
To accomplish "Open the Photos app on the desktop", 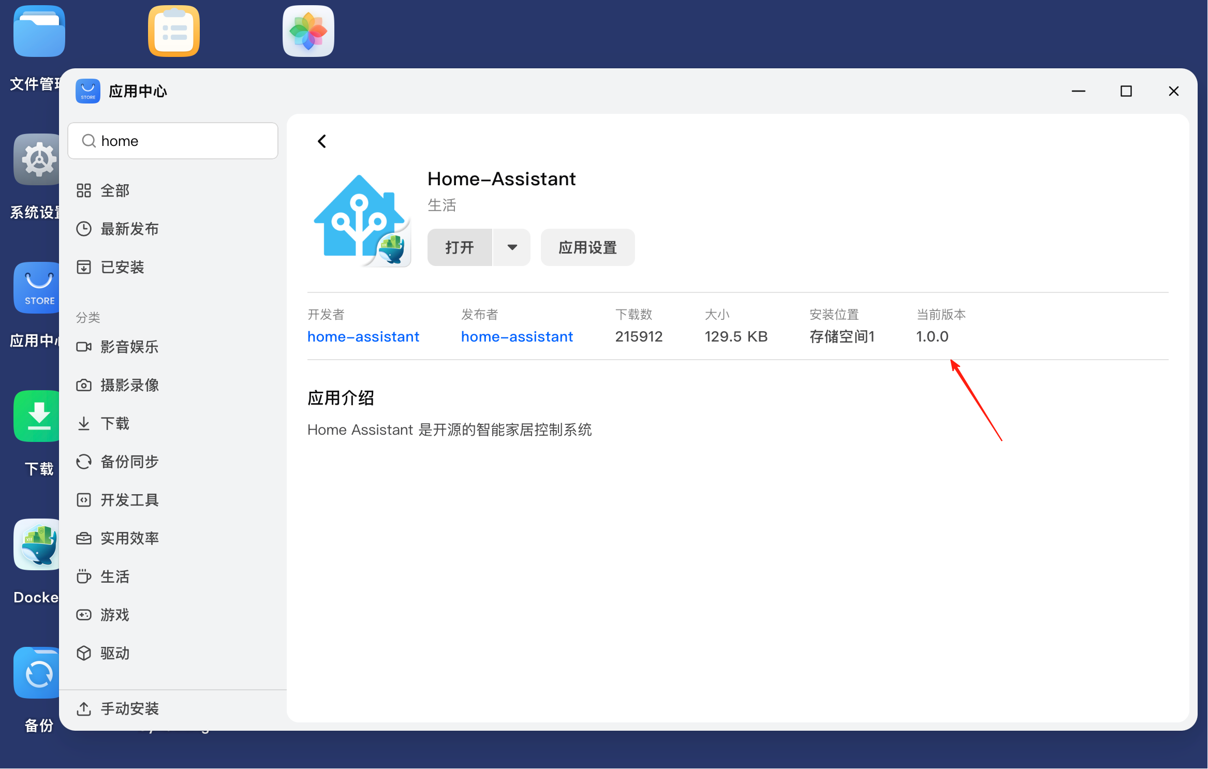I will coord(308,31).
